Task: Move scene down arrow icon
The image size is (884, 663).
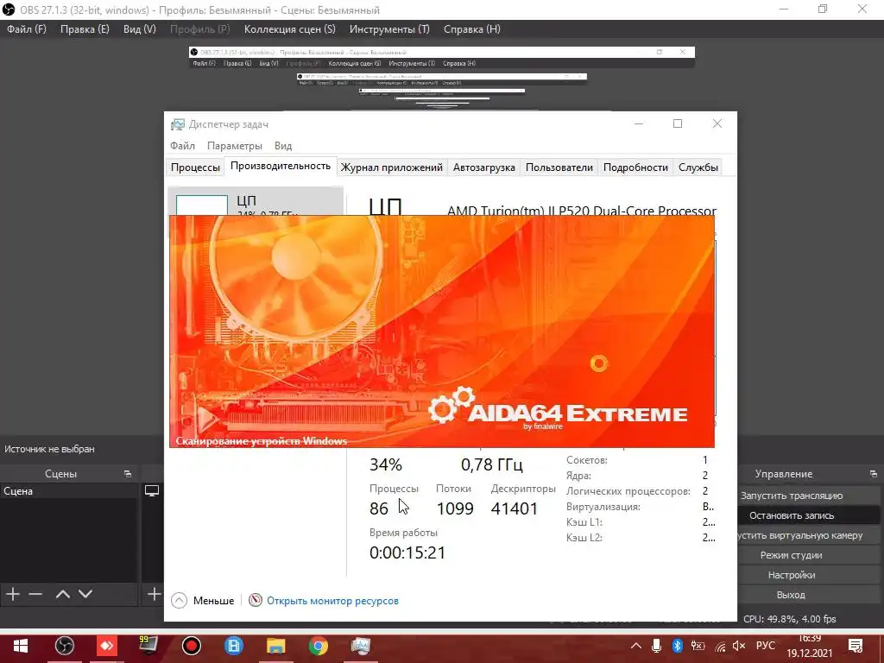Action: pos(85,594)
